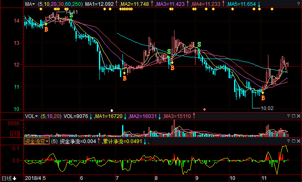302x182 pixels.
Task: Click month 9 on the time axis
Action: [197, 178]
